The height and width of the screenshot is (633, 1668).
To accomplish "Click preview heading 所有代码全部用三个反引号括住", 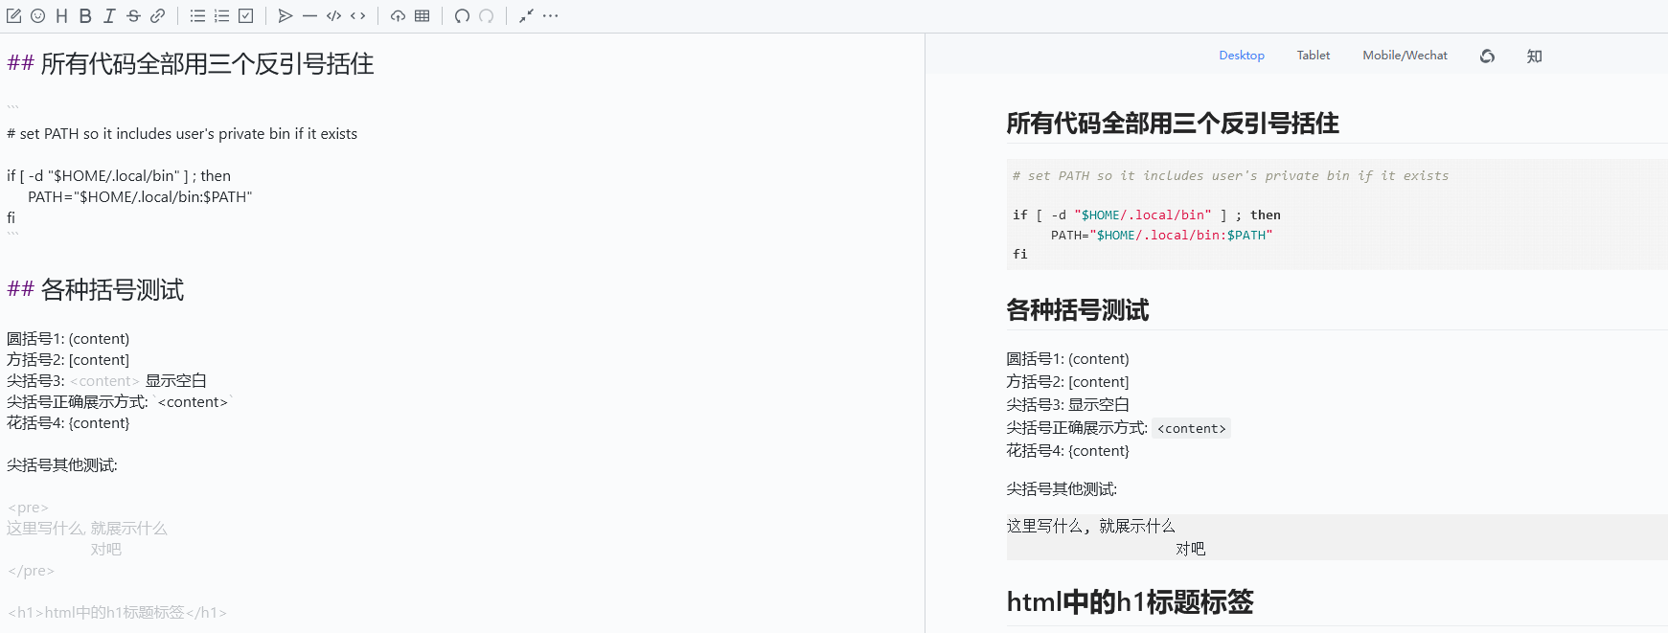I will pyautogui.click(x=1173, y=124).
